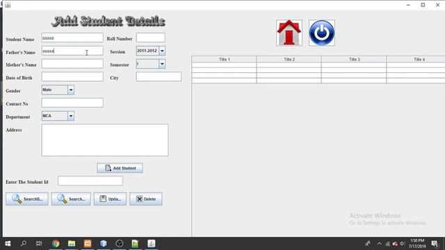
Task: Click the Delete button
Action: 146,199
